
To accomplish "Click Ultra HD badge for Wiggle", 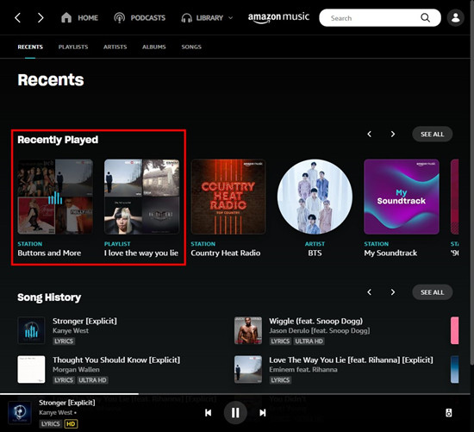I will pos(309,341).
